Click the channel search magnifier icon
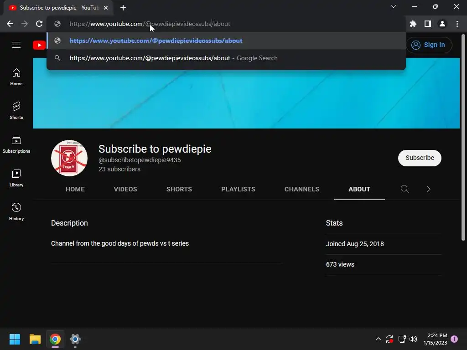This screenshot has width=467, height=350. [405, 189]
